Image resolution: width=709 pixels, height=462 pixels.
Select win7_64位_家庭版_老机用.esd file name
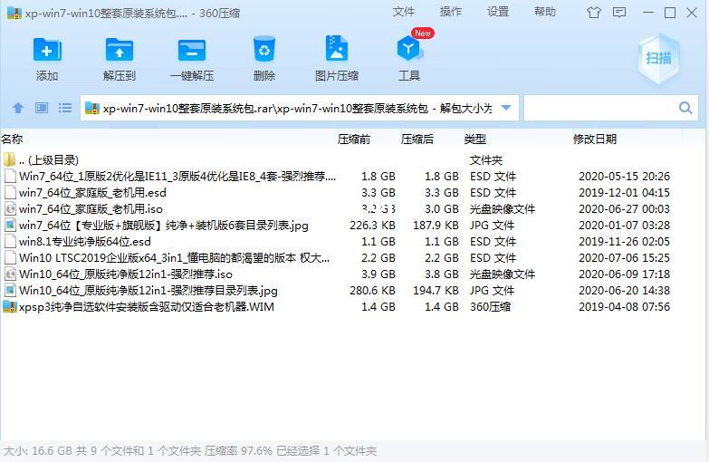tap(92, 192)
